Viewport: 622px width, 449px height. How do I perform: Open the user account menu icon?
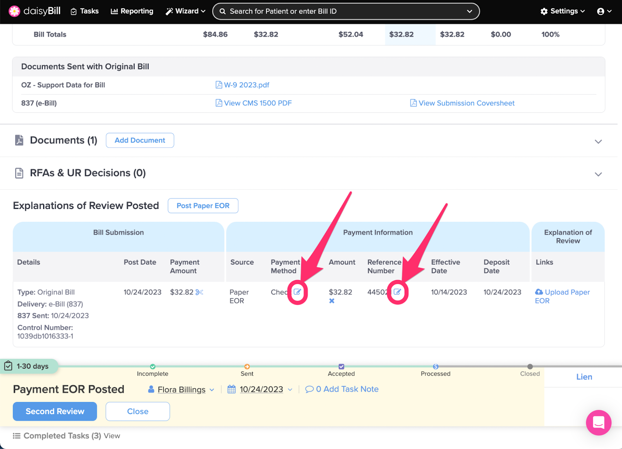pos(604,11)
